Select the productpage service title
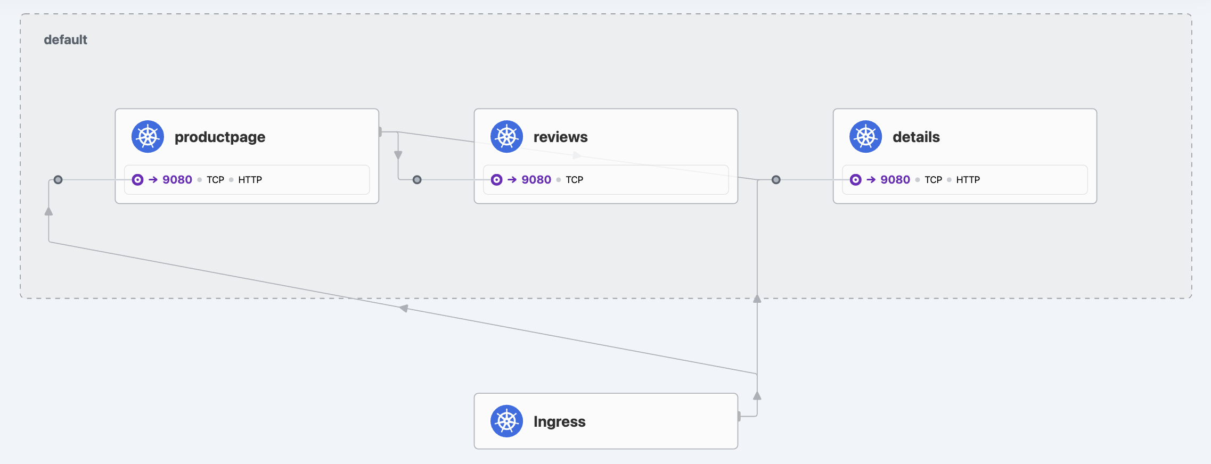Viewport: 1211px width, 464px height. click(x=220, y=137)
